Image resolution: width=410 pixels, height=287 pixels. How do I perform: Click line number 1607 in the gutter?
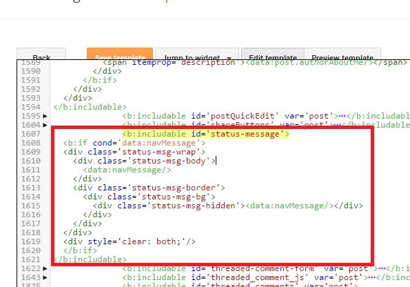(31, 134)
